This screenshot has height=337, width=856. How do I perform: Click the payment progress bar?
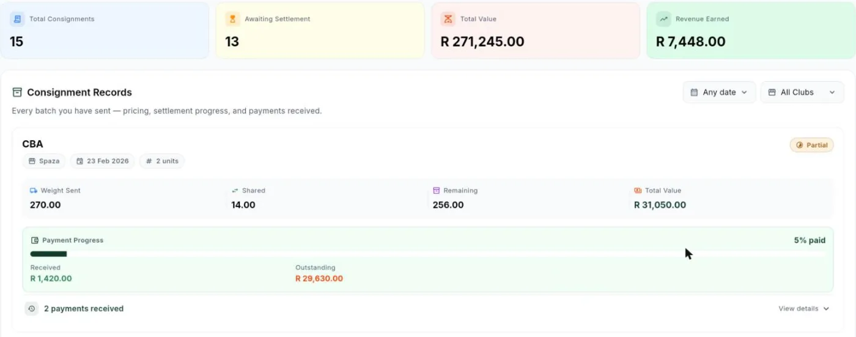[428, 254]
